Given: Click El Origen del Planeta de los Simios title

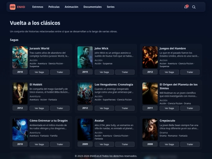Looking at the screenshot, I should tap(179, 86).
